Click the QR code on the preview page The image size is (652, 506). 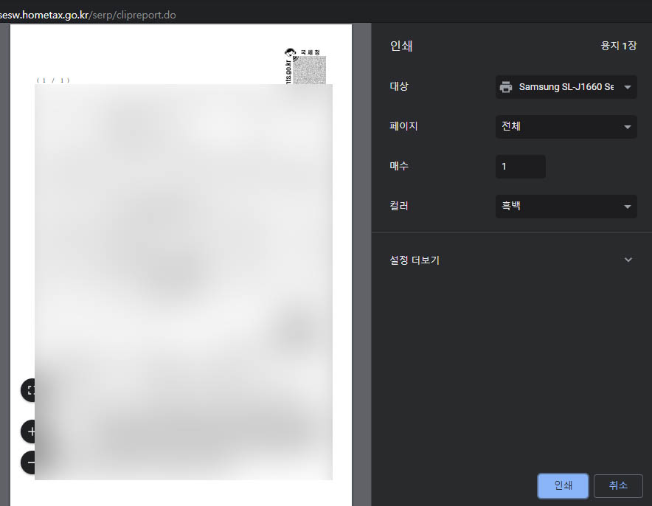pos(309,70)
